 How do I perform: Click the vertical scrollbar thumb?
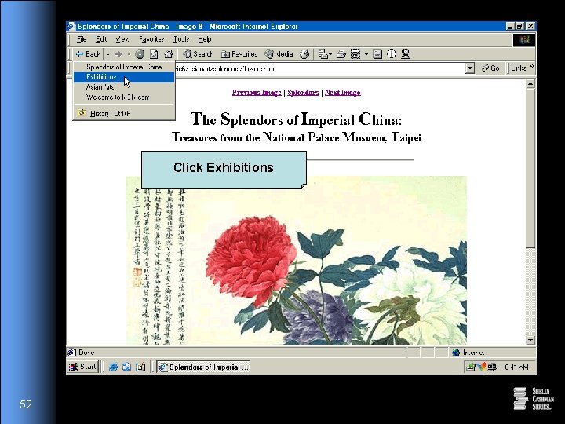530,168
